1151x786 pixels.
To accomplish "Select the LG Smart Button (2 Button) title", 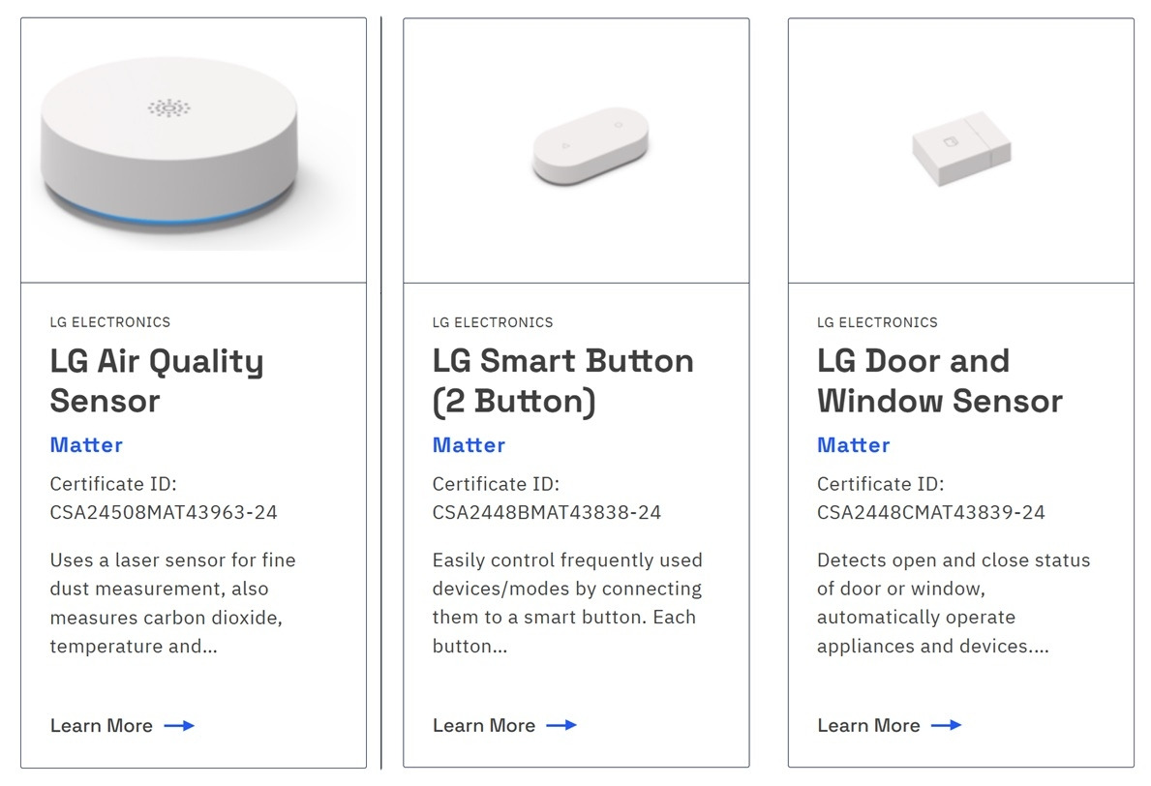I will point(562,380).
